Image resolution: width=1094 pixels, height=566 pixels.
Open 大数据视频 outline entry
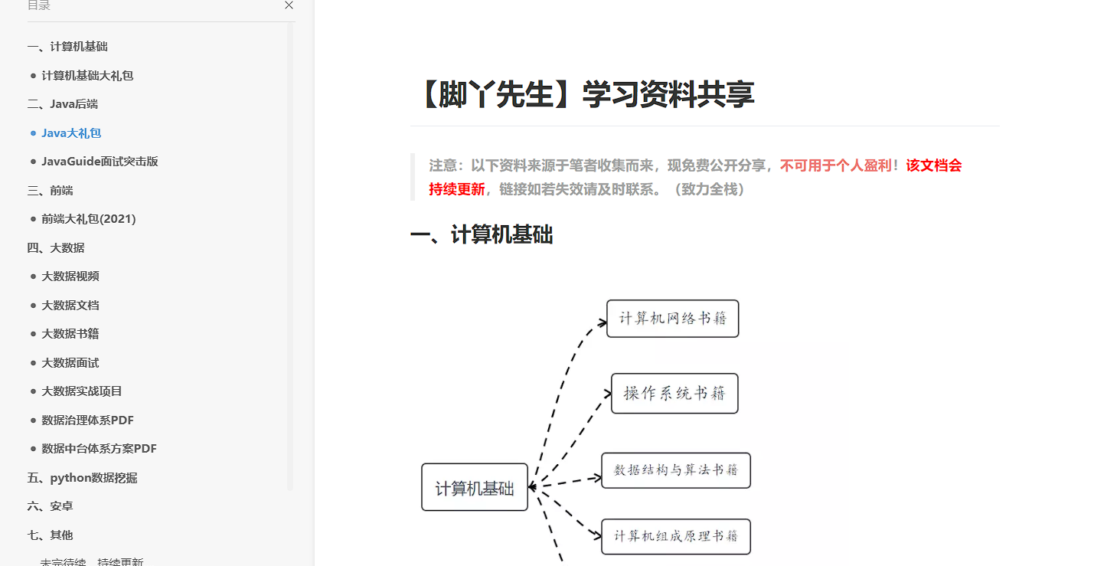point(70,276)
